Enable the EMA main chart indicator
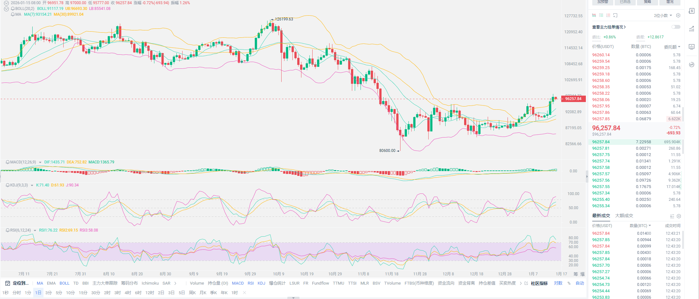This screenshot has height=299, width=699. [51, 283]
